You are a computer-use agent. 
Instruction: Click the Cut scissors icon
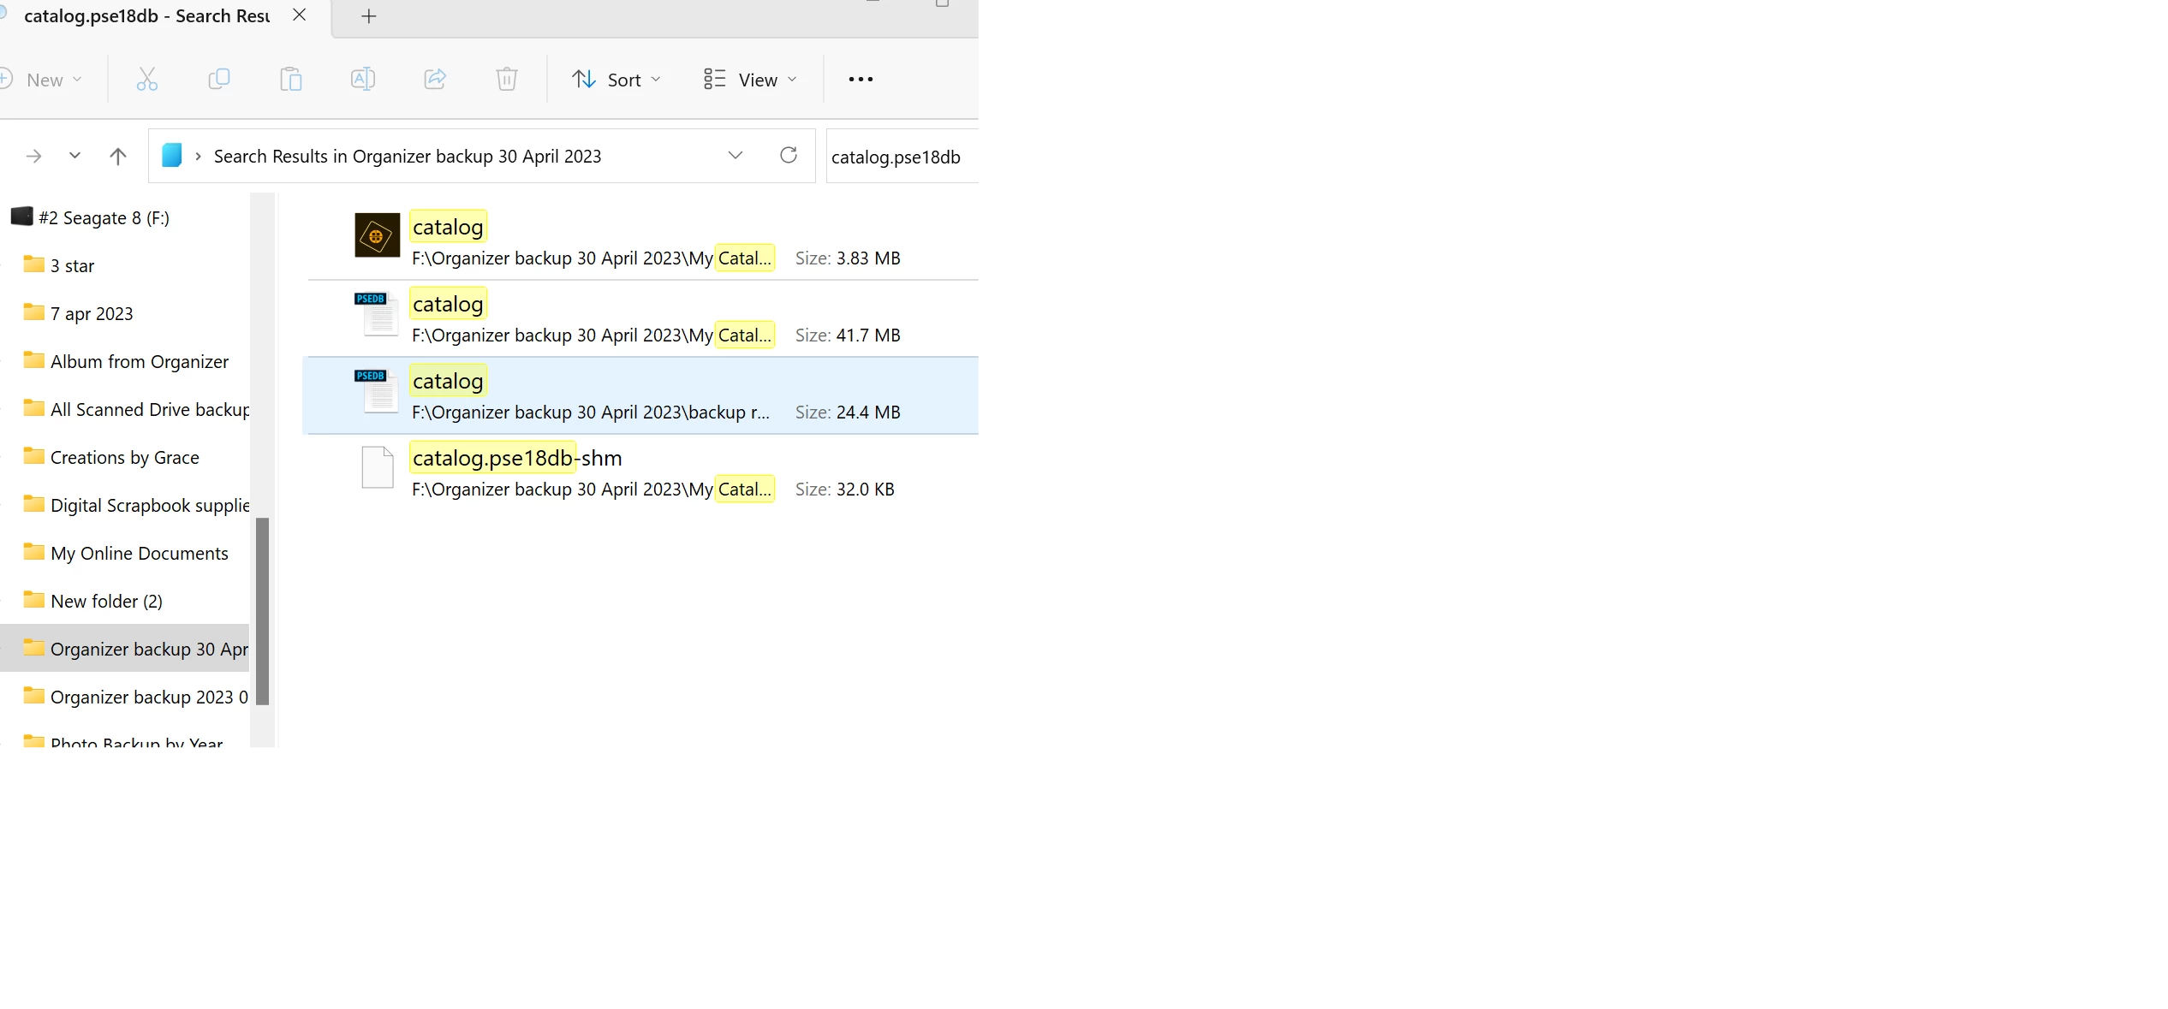pyautogui.click(x=147, y=80)
